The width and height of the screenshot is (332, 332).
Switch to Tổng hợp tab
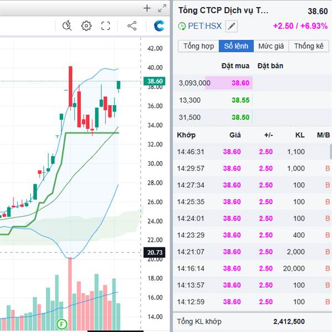pos(199,46)
